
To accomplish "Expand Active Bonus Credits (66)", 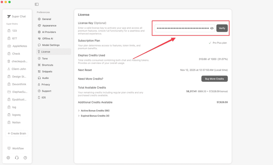I will point(79,111).
